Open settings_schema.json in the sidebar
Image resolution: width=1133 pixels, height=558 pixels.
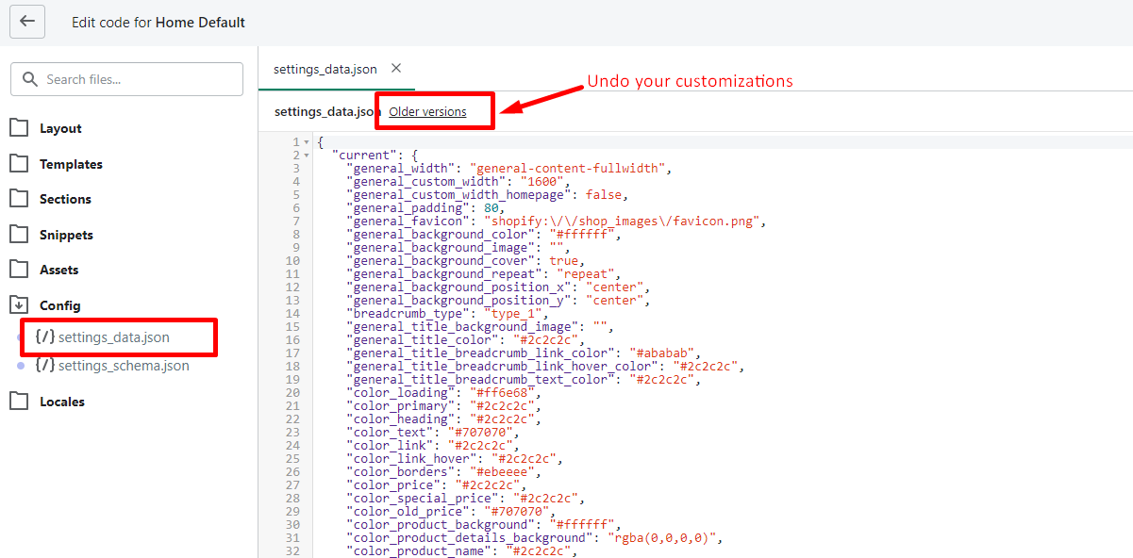click(124, 366)
